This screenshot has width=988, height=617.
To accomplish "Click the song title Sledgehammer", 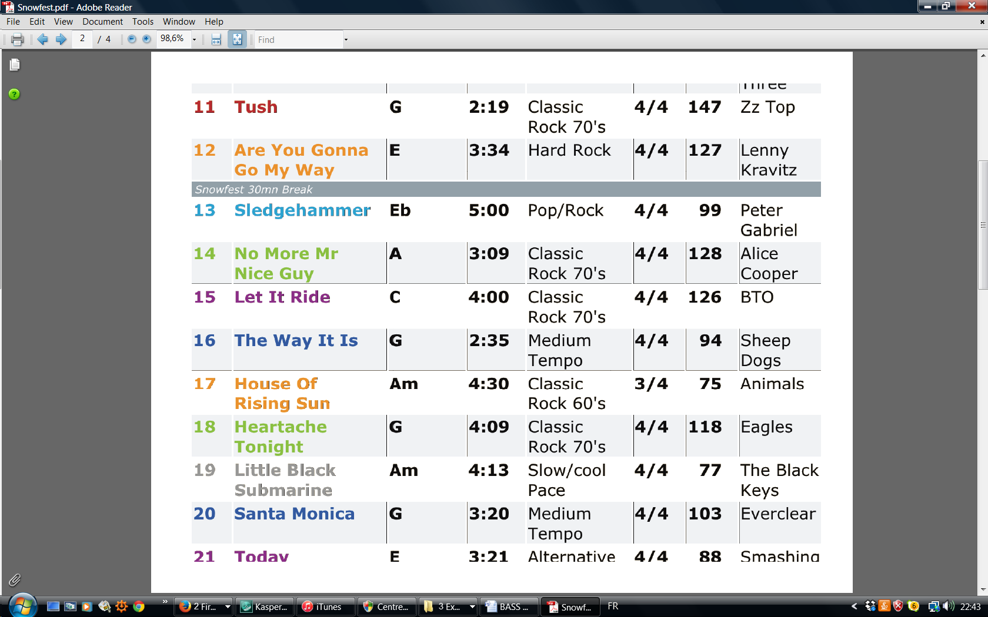I will (302, 210).
